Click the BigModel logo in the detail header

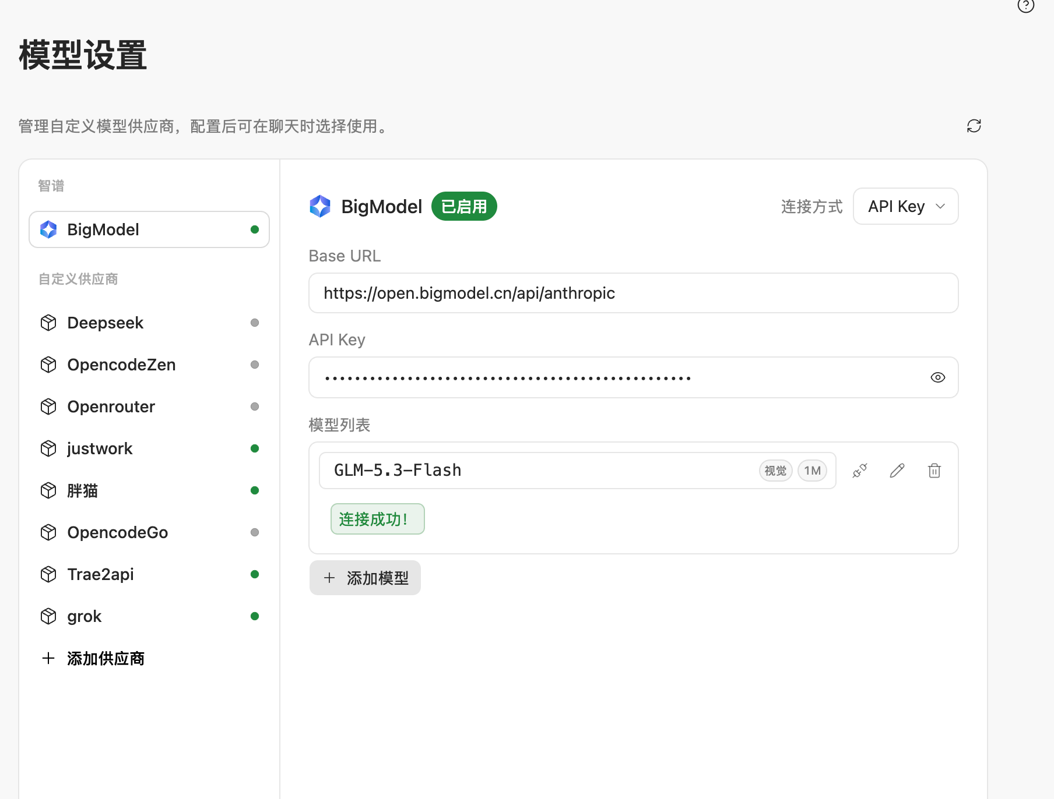(320, 206)
